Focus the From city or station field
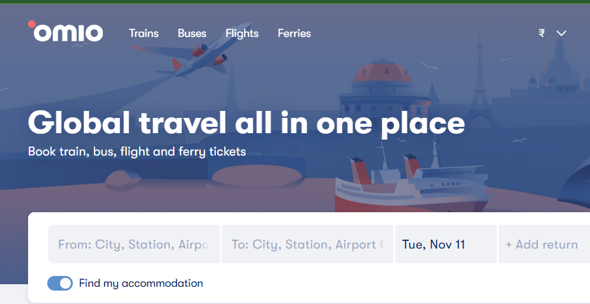Viewport: 590px width, 304px height. pos(133,244)
